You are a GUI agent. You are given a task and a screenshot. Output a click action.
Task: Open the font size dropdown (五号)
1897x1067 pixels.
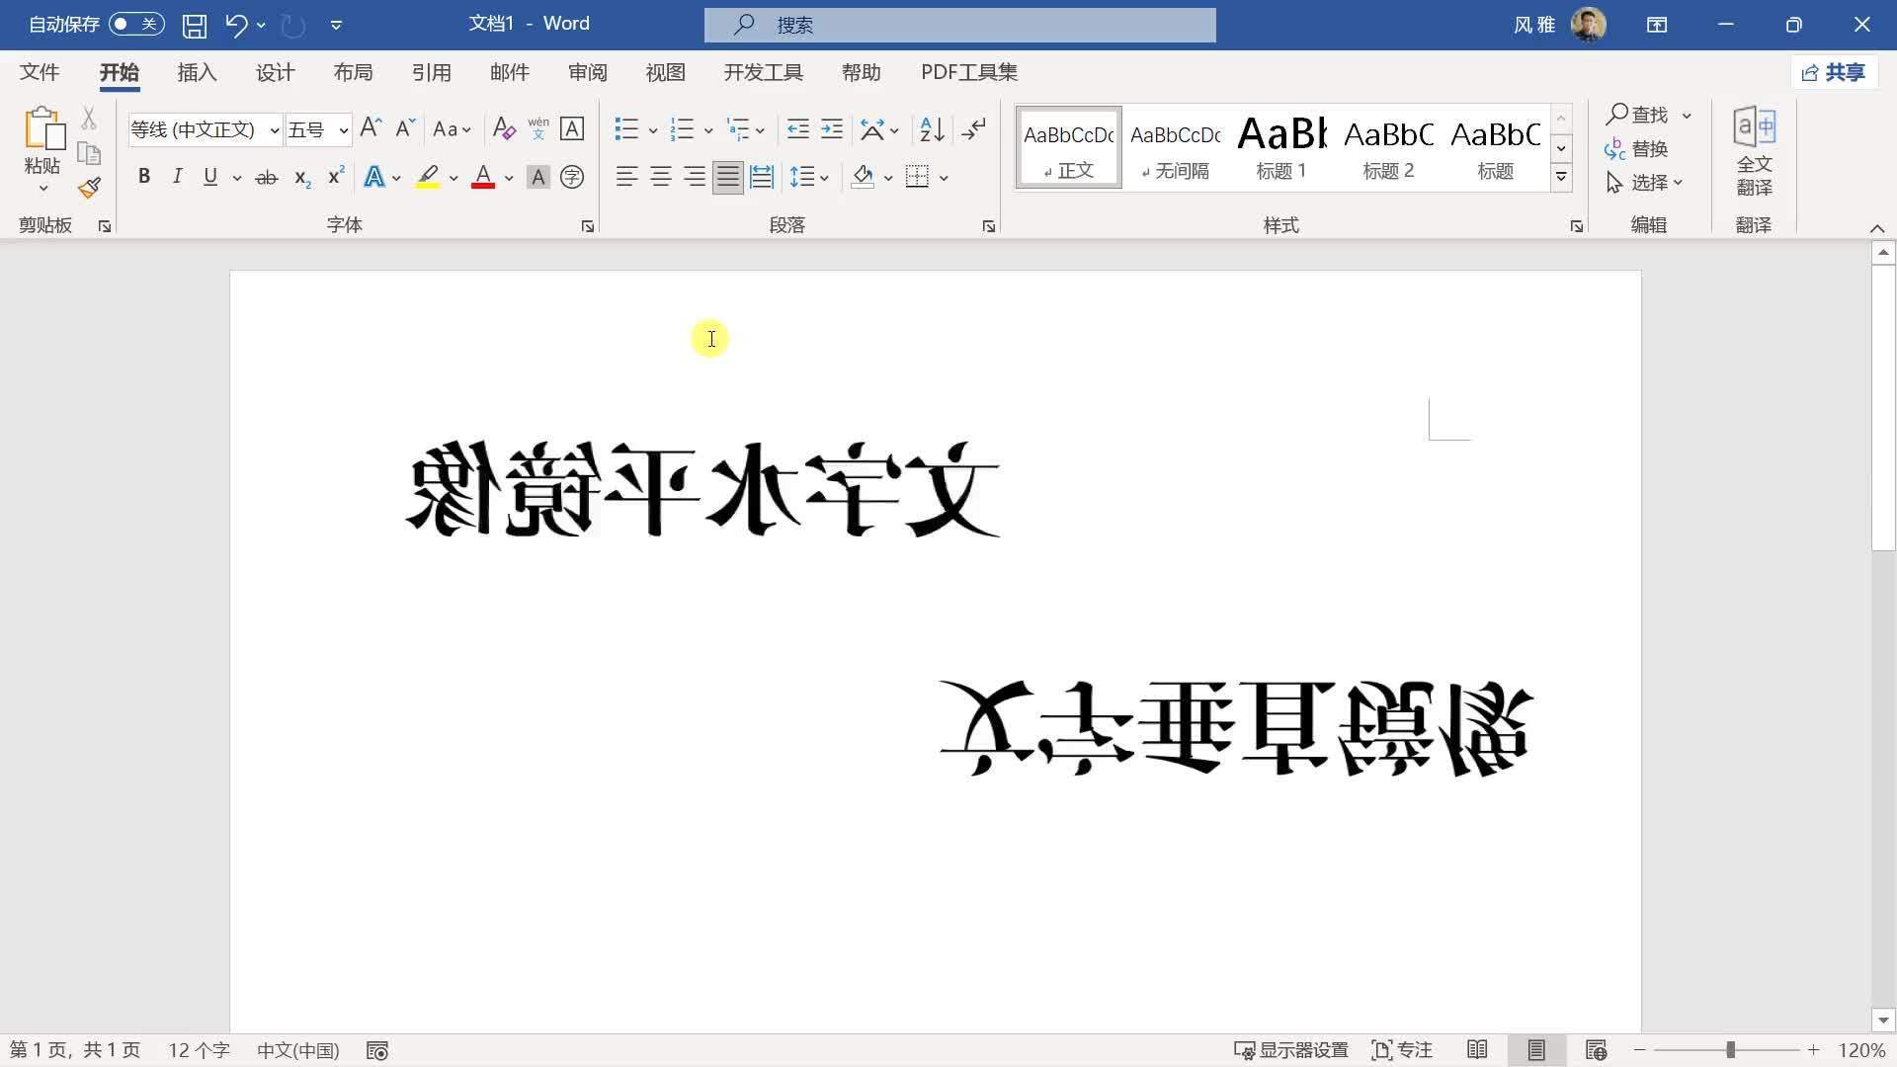point(343,130)
